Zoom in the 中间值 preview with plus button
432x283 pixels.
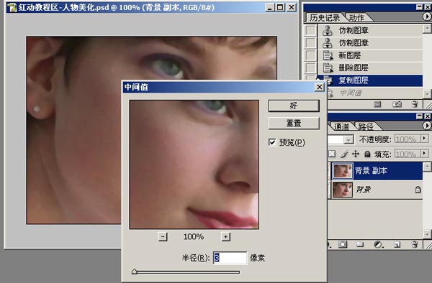pyautogui.click(x=225, y=236)
